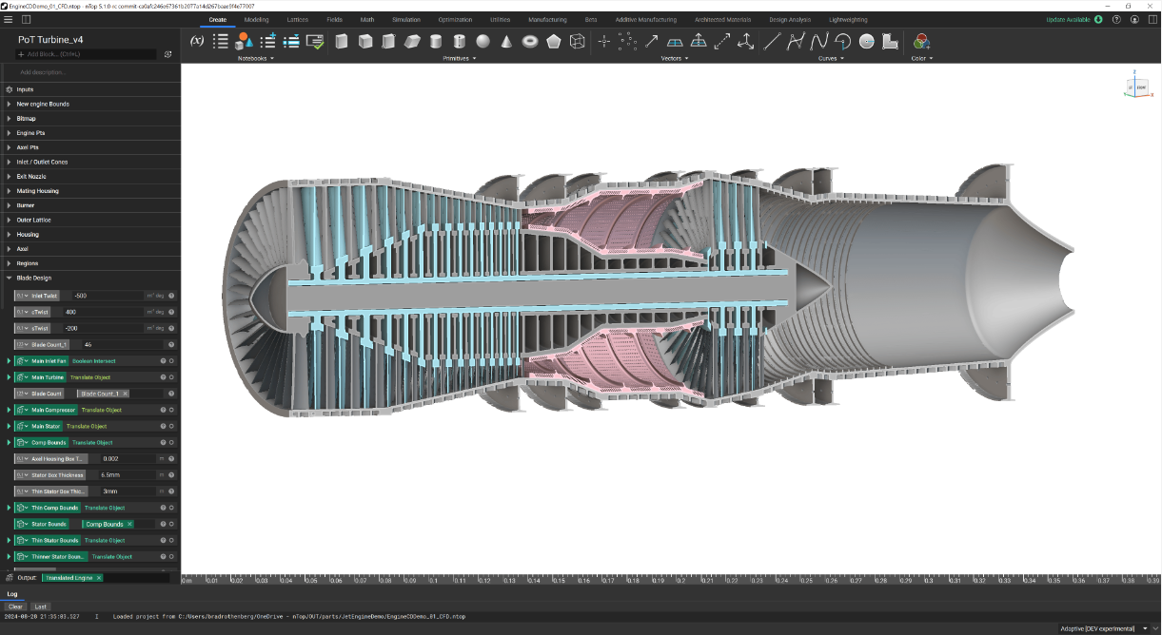The width and height of the screenshot is (1162, 635).
Task: Expand the Burner section
Action: [9, 205]
